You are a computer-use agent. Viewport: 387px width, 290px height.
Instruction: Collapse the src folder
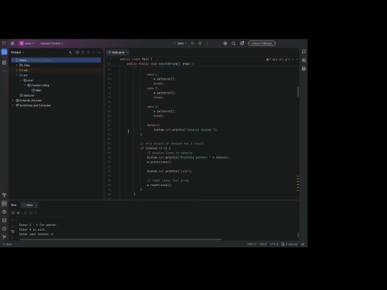pos(17,75)
